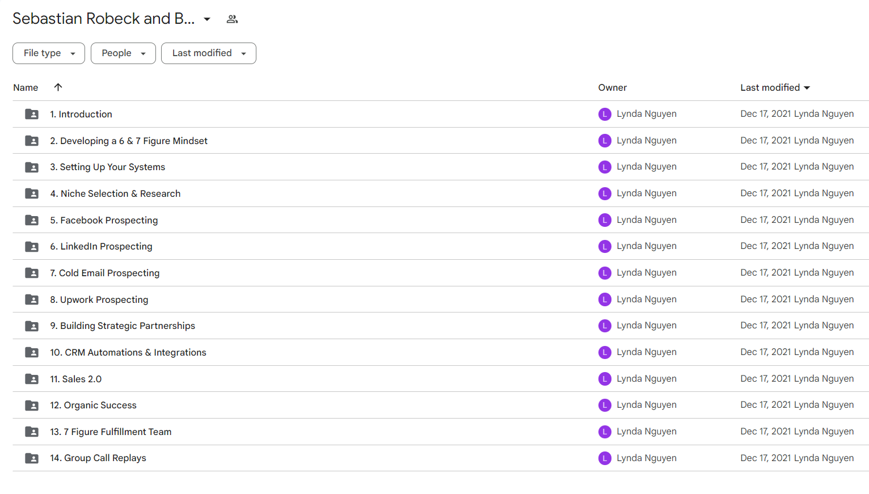
Task: Click owner avatar in 14. Group Call Replays row
Action: coord(605,458)
